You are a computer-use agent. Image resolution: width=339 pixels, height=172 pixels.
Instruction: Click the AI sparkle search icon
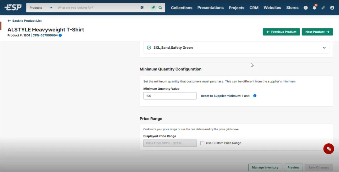153,8
